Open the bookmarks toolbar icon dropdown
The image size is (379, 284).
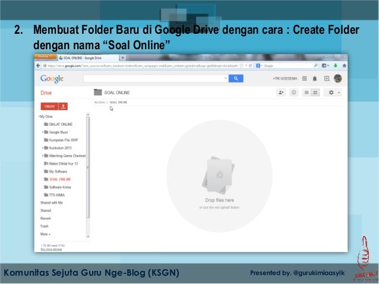(326, 66)
